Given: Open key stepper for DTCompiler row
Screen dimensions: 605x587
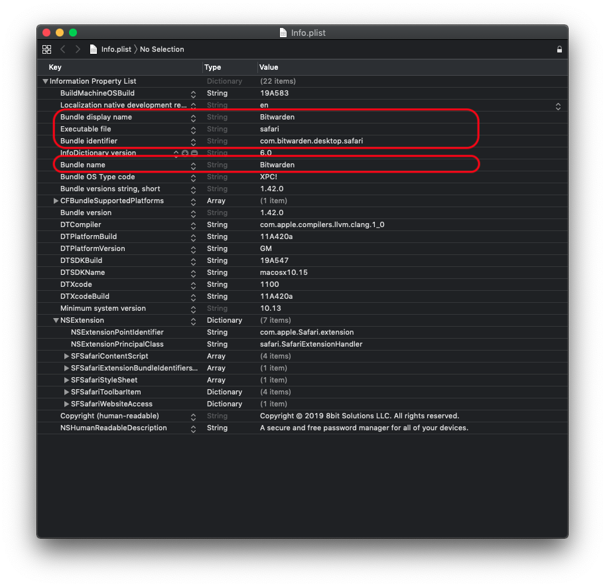Looking at the screenshot, I should [x=193, y=226].
